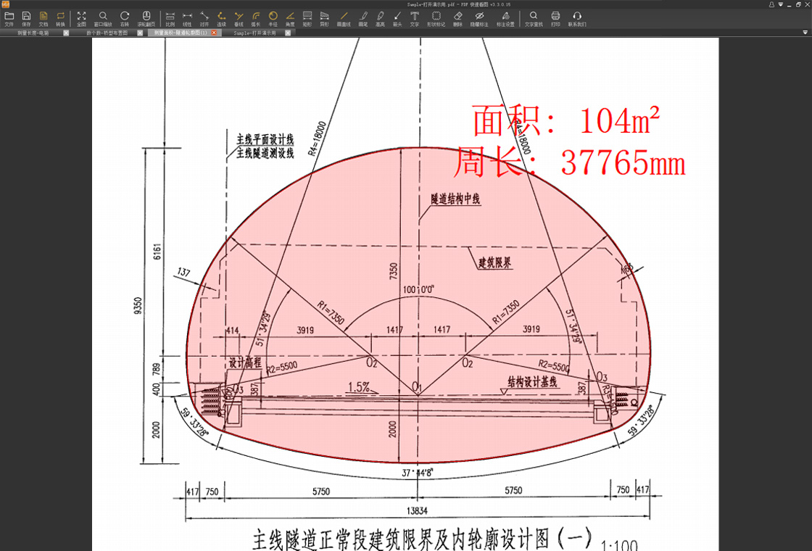Open 联系我们 (Contact us) support
This screenshot has height=551, width=812.
tap(577, 19)
